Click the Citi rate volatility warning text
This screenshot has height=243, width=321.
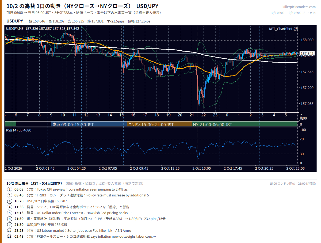coord(78,207)
